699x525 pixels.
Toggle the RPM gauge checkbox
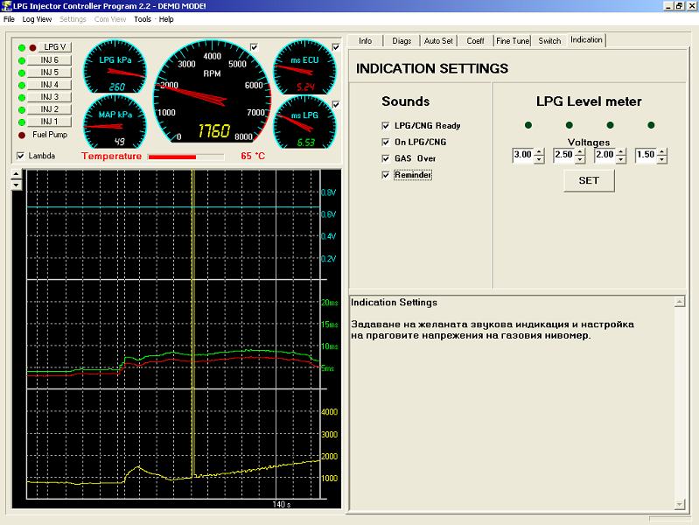click(x=254, y=47)
